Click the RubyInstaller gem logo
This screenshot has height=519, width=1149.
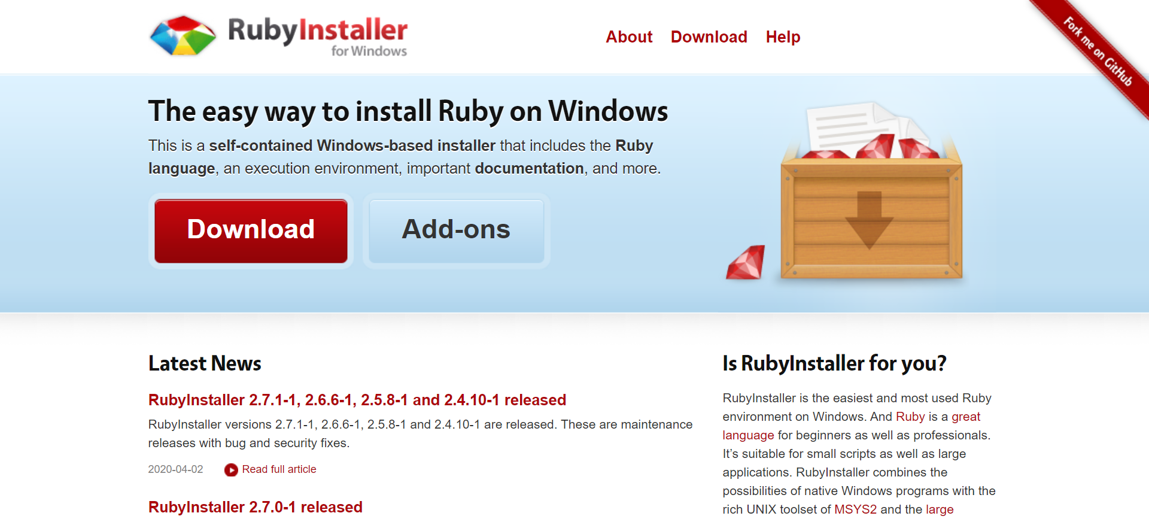[x=183, y=36]
